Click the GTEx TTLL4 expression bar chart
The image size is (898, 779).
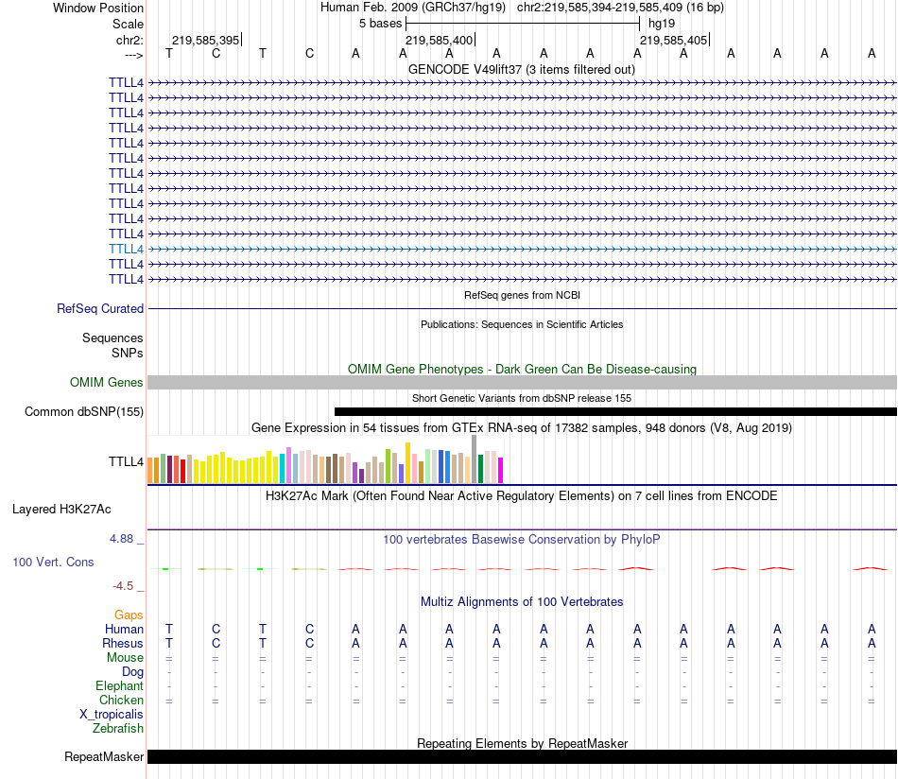tap(325, 459)
